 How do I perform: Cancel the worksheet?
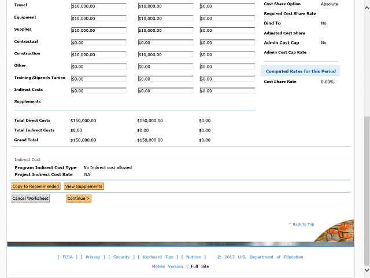click(x=31, y=198)
